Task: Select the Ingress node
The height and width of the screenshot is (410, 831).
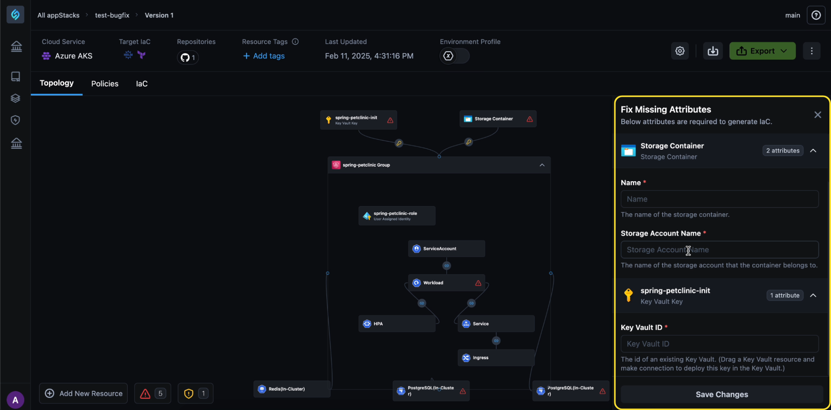Action: (x=496, y=358)
